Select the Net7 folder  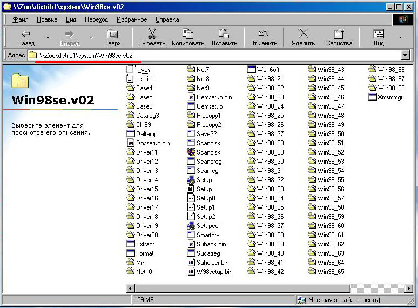point(198,70)
